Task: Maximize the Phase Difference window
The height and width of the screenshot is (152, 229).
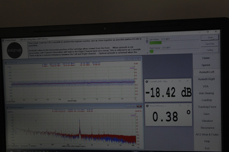Action: 180,106
